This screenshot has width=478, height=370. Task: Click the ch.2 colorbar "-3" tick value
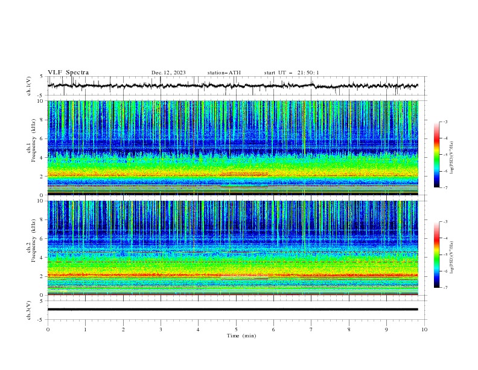(x=445, y=222)
